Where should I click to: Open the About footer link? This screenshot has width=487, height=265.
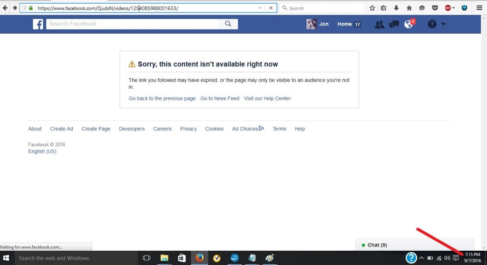click(x=35, y=129)
